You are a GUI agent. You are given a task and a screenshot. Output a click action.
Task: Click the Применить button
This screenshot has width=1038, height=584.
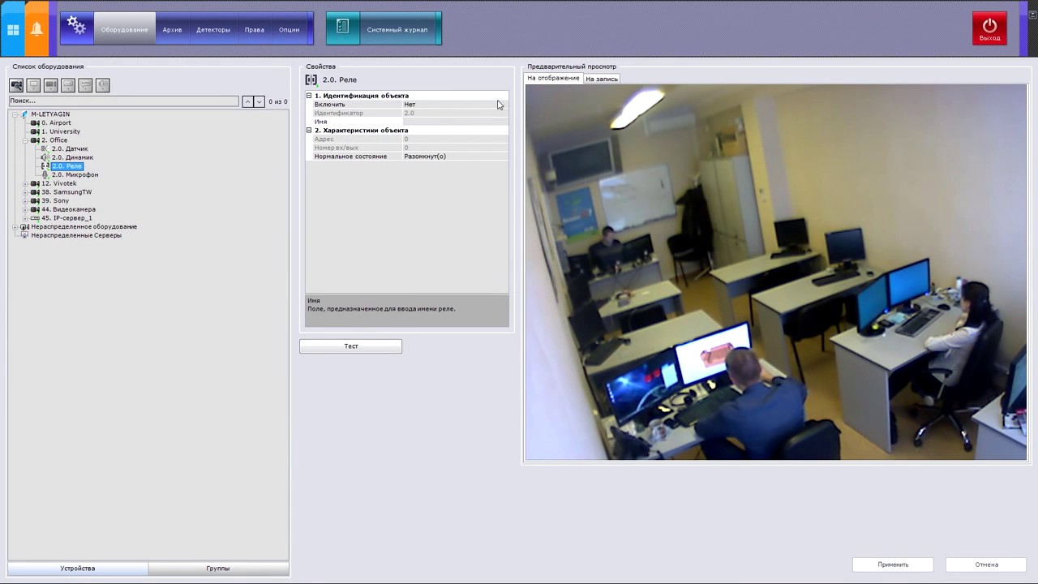tap(893, 565)
